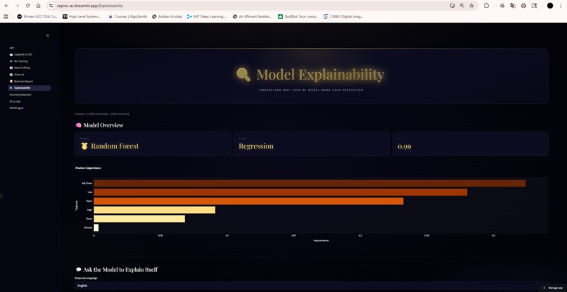This screenshot has width=567, height=292.
Task: Click the 0.99 R² value
Action: pyautogui.click(x=404, y=146)
